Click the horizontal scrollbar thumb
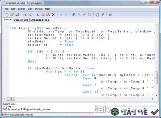Viewport: 161px width, 118px height. click(x=11, y=99)
